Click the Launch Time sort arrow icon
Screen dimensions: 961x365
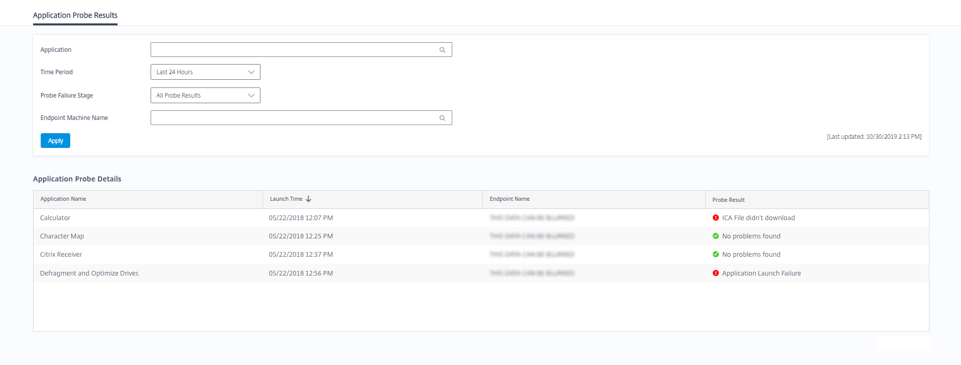(308, 199)
